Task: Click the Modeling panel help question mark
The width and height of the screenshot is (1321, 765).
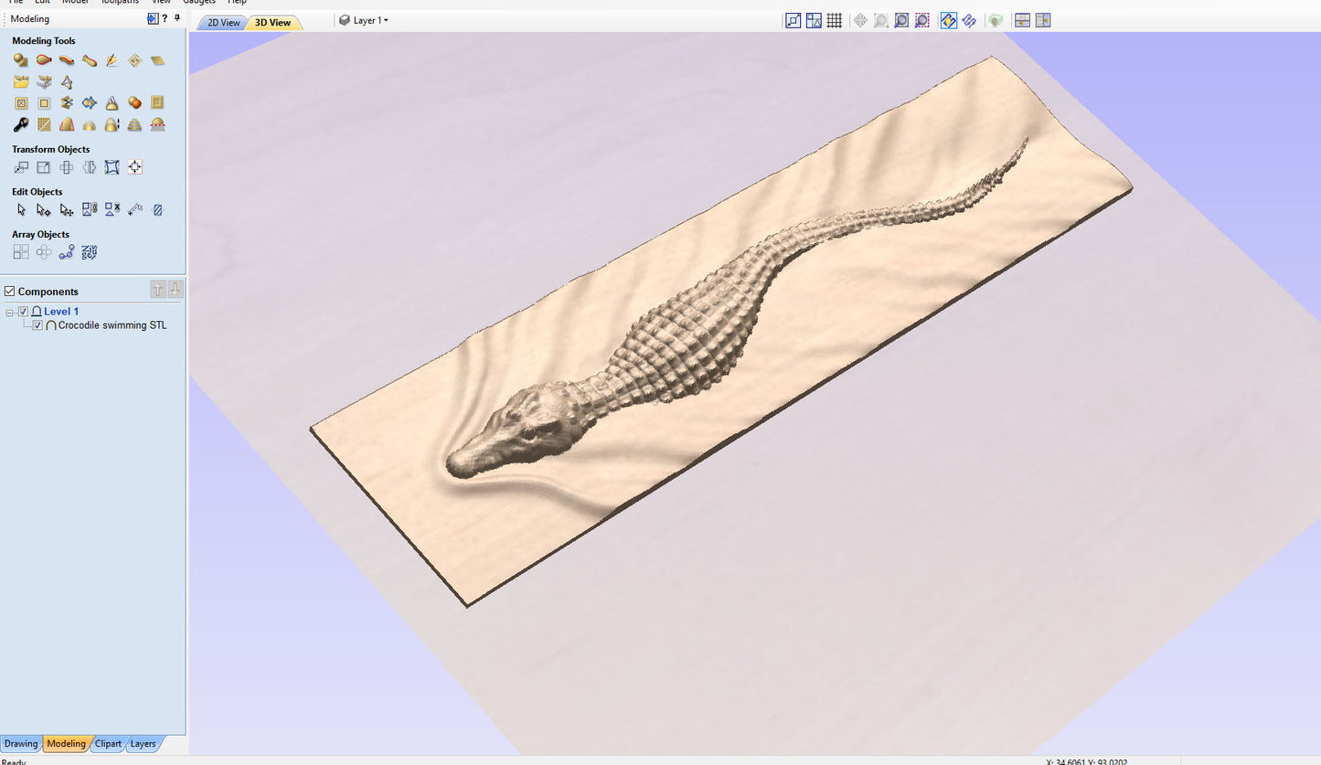Action: (165, 18)
